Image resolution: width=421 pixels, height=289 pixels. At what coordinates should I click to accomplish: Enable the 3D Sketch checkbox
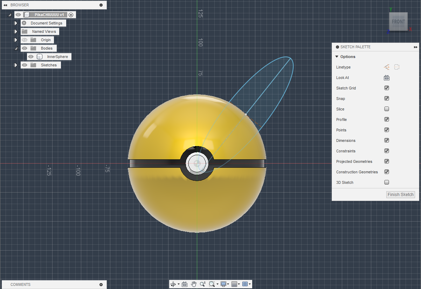(x=387, y=182)
